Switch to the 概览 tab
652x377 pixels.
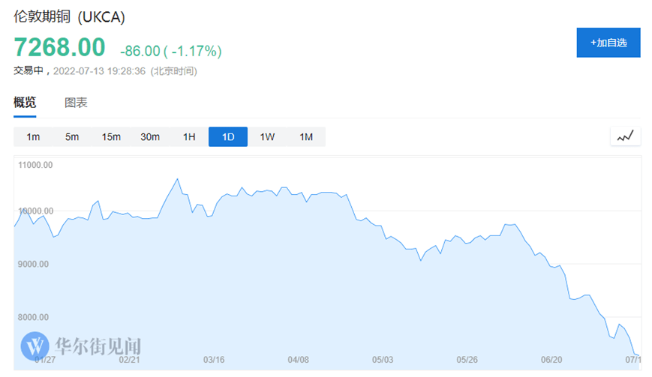point(25,103)
